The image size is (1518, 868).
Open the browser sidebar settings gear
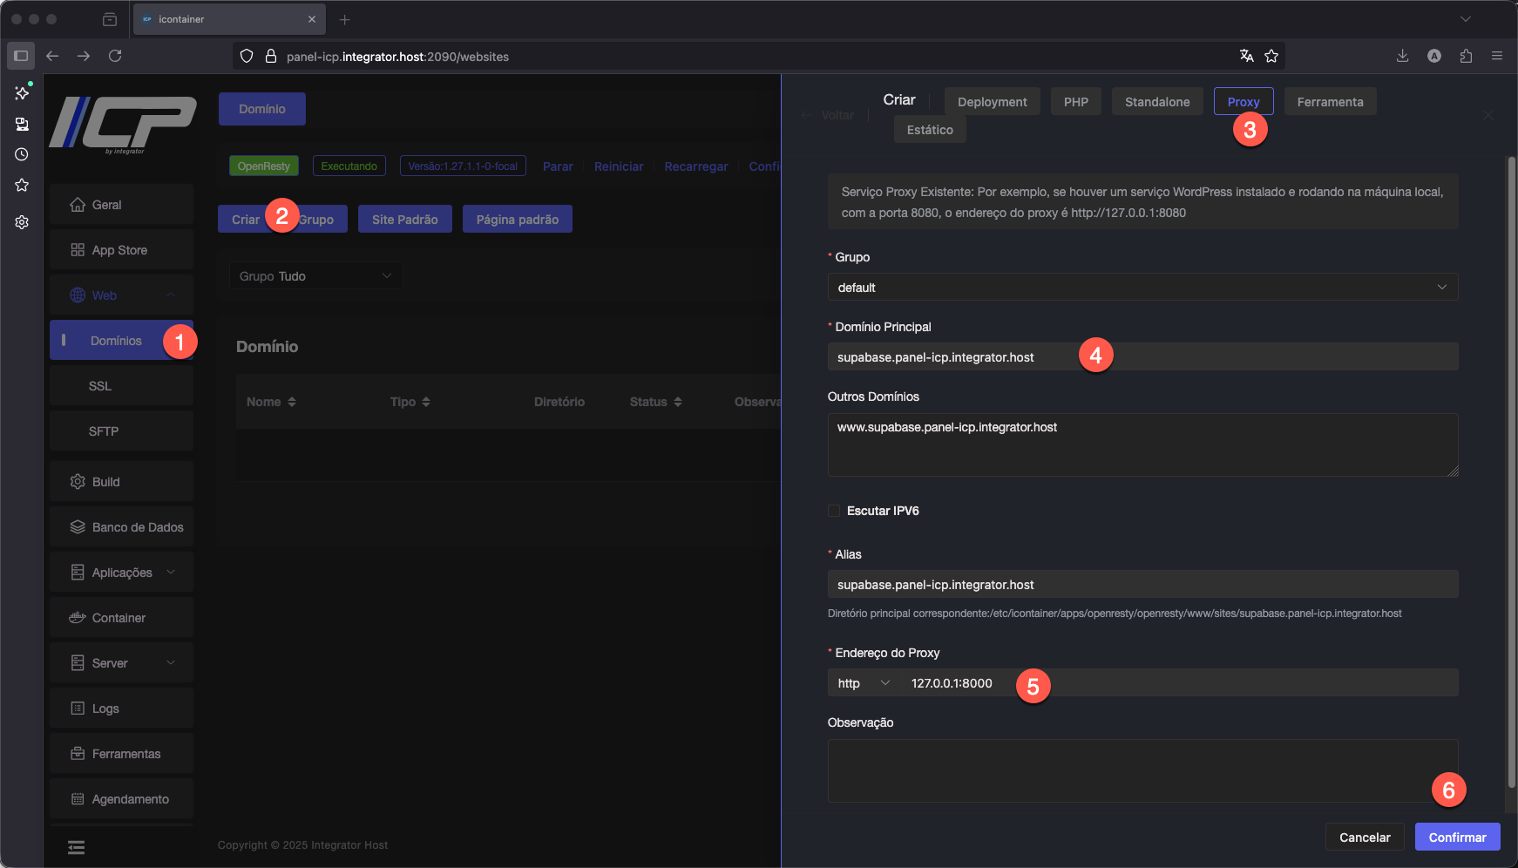tap(22, 222)
